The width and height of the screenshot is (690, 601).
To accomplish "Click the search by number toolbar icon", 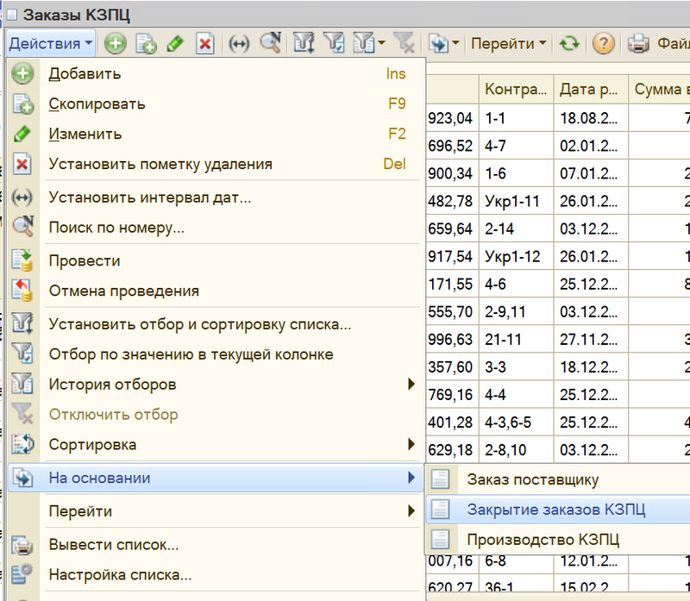I will tap(270, 42).
